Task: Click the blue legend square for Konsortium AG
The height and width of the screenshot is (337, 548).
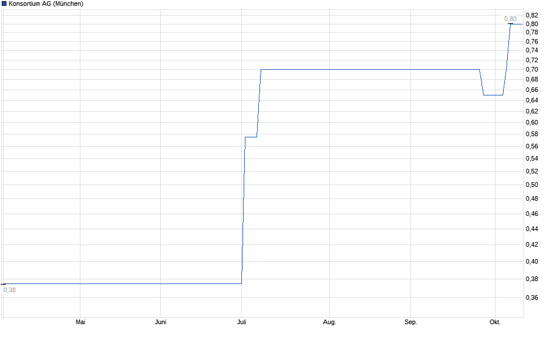Action: (x=5, y=4)
